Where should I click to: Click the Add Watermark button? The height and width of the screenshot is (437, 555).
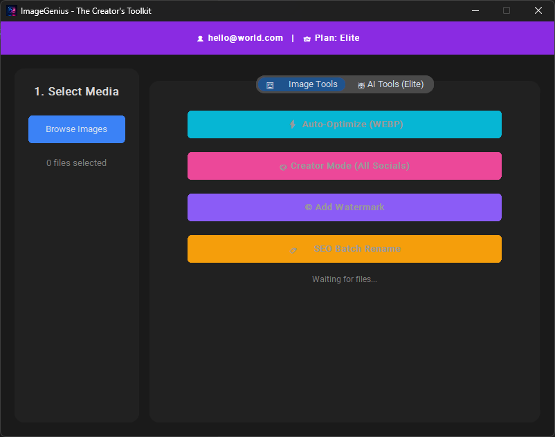(345, 207)
